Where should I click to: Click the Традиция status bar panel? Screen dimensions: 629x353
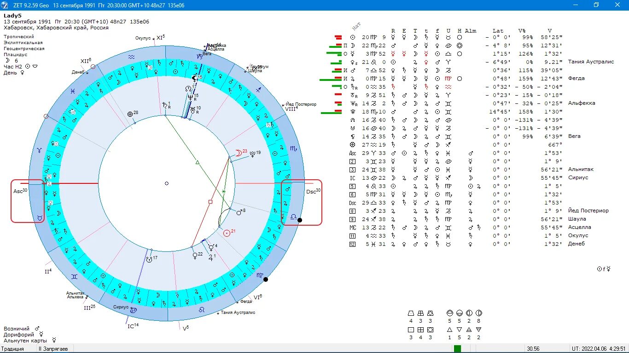point(18,349)
